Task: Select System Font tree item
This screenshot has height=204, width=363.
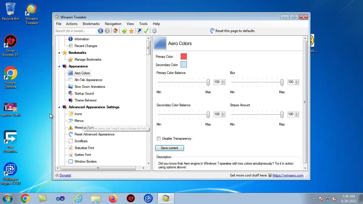Action: click(x=83, y=155)
